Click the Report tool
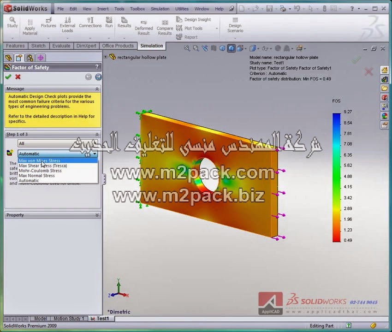This screenshot has height=332, width=392. click(x=187, y=37)
